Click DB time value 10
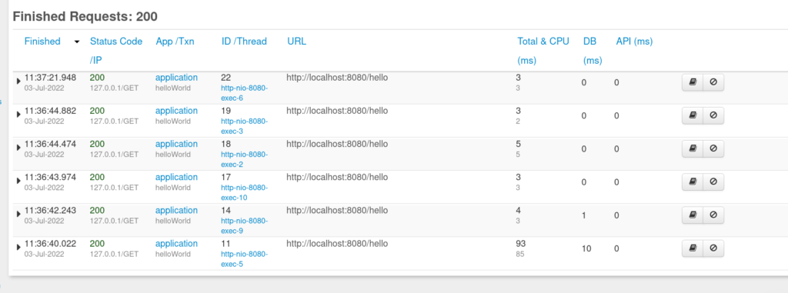Screen dimensions: 788x293 (x=586, y=248)
